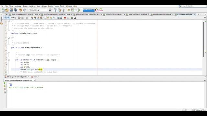
Task: Click the last round profiler icon in the main toolbar
Action: tap(101, 10)
